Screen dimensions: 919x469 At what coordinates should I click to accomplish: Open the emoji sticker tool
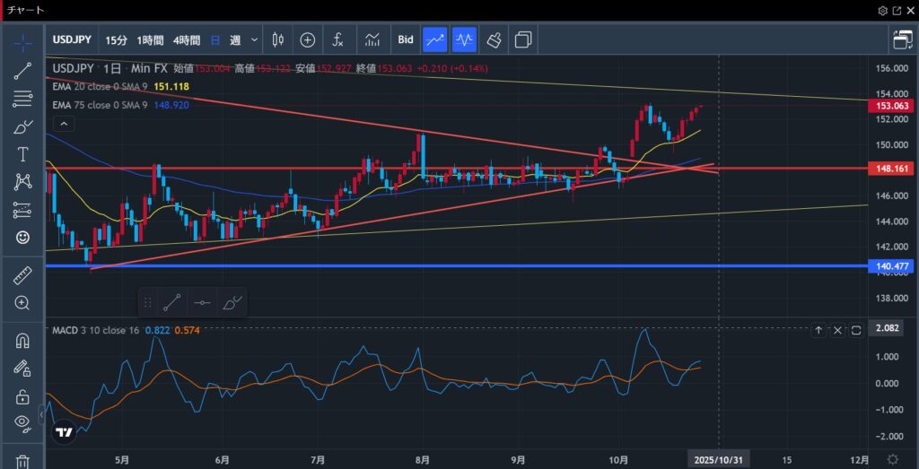pyautogui.click(x=22, y=237)
